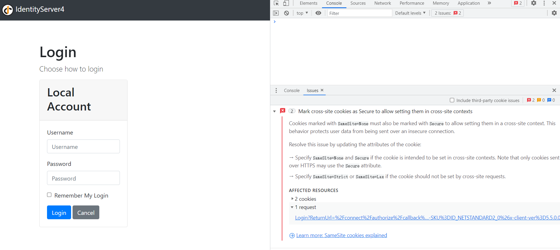
Task: Click the Local Account heading
Action: coord(69,100)
